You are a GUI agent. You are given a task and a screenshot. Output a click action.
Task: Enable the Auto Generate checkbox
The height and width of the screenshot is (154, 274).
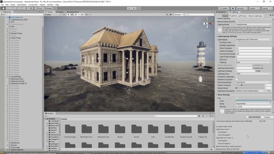247,117
